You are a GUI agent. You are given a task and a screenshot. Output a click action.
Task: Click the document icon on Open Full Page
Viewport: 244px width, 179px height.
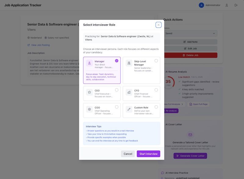tap(191, 104)
